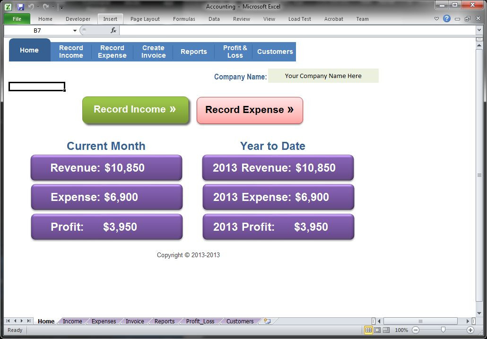Select the Invoice sheet tab

(135, 322)
